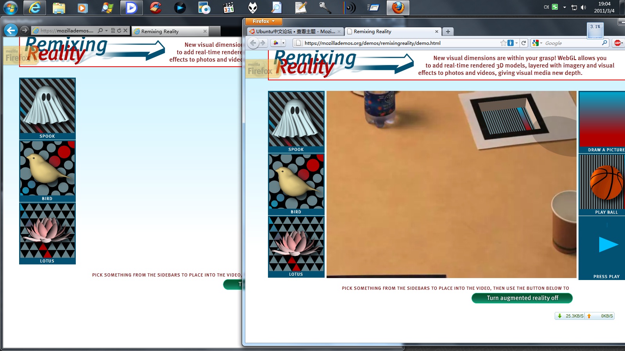625x351 pixels.
Task: Go forward in Firefox navigation
Action: [x=263, y=43]
